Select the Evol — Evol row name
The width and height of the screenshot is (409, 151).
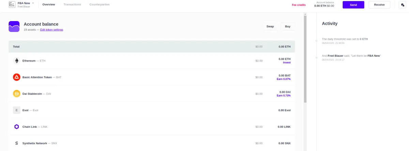coord(30,110)
